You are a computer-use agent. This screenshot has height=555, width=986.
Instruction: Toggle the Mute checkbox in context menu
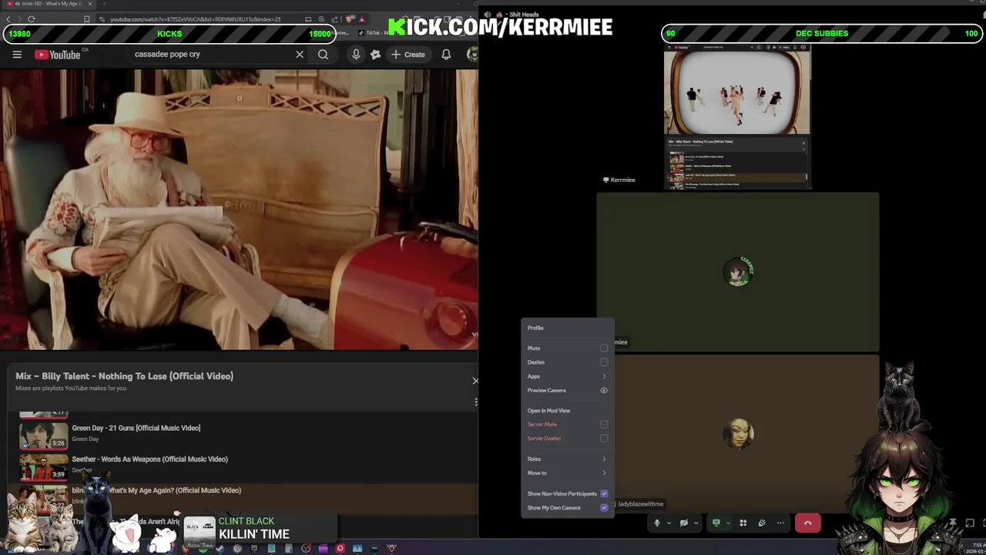click(604, 348)
